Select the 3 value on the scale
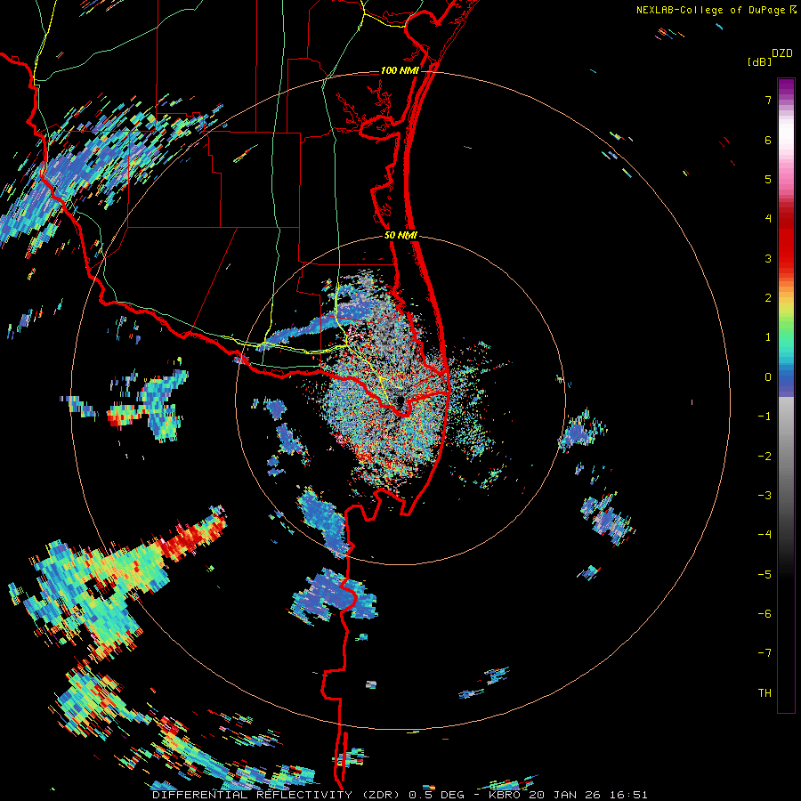 [768, 258]
